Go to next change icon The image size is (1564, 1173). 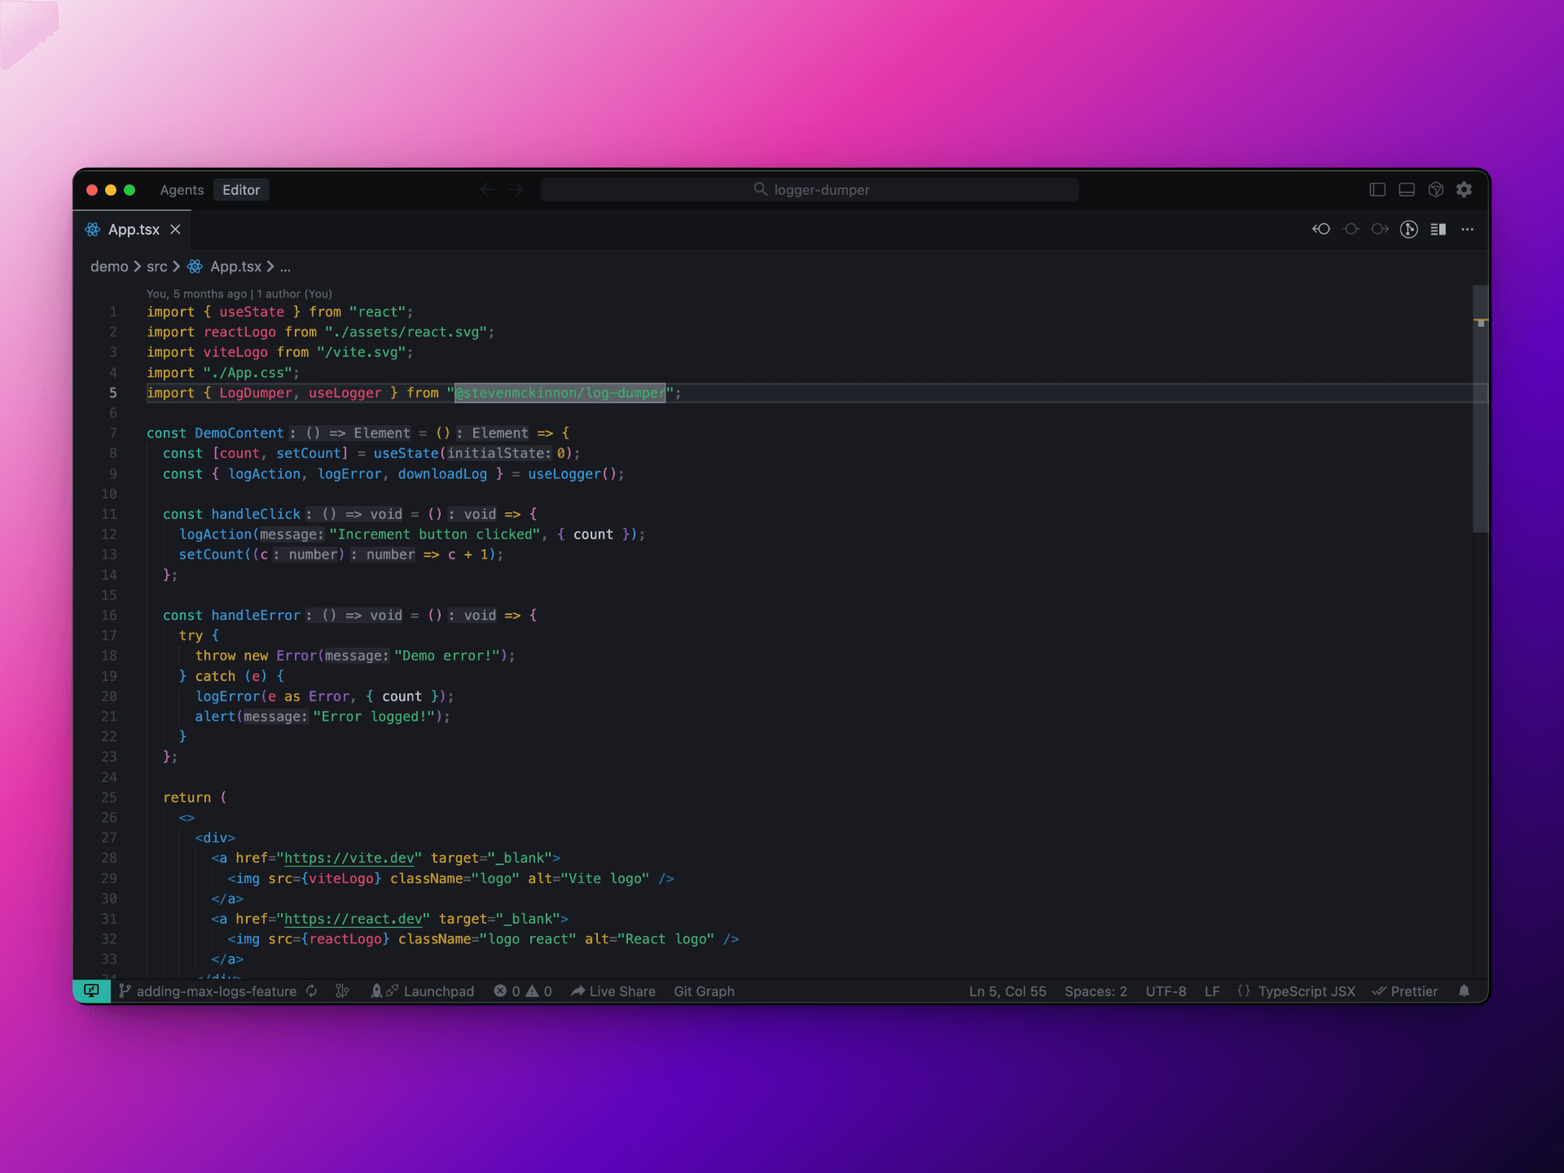(1380, 230)
